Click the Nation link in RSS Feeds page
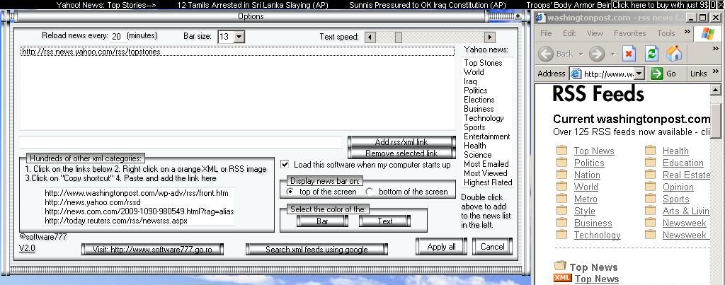This screenshot has height=285, width=725. click(x=587, y=175)
